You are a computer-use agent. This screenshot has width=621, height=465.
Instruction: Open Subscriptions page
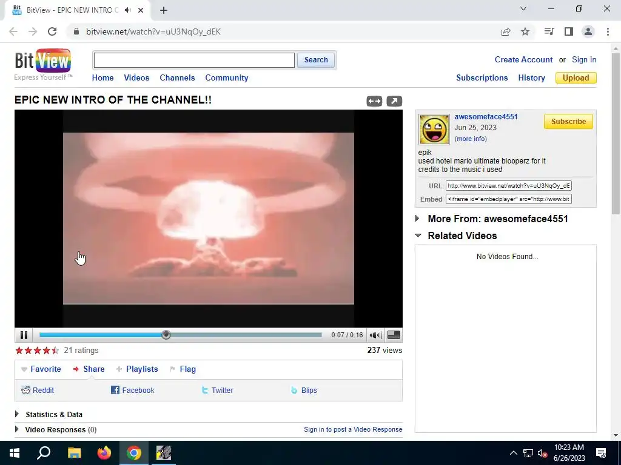tap(482, 78)
